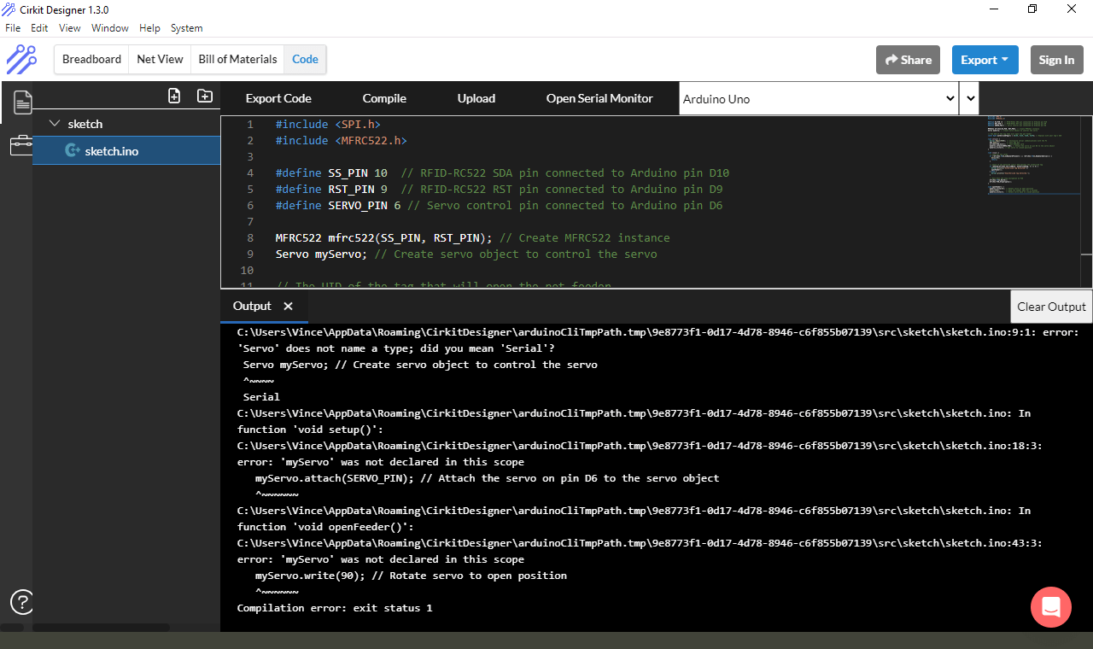Click the code minimap preview
1093x649 pixels.
pyautogui.click(x=1032, y=155)
